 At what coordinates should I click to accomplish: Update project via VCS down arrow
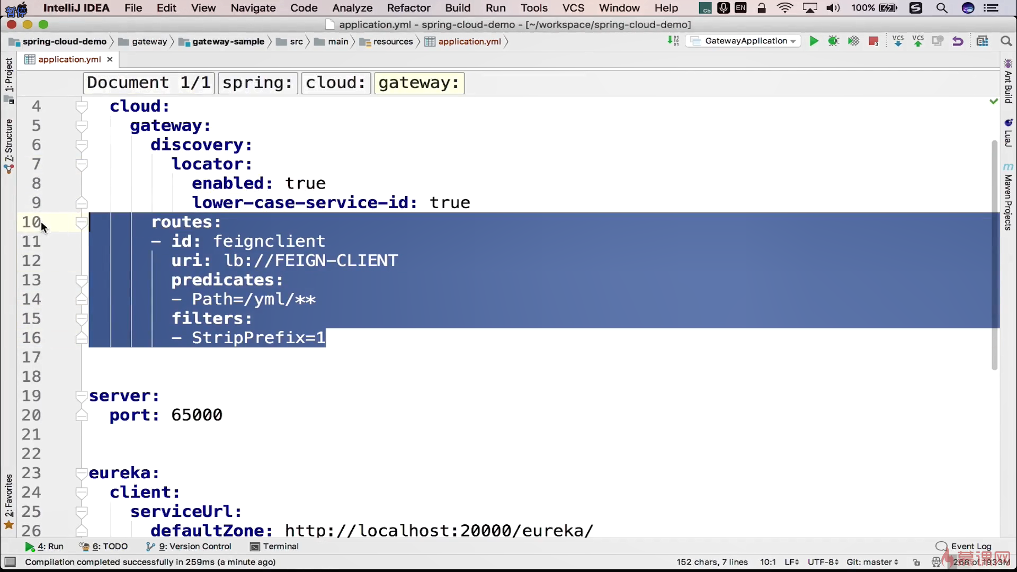898,41
